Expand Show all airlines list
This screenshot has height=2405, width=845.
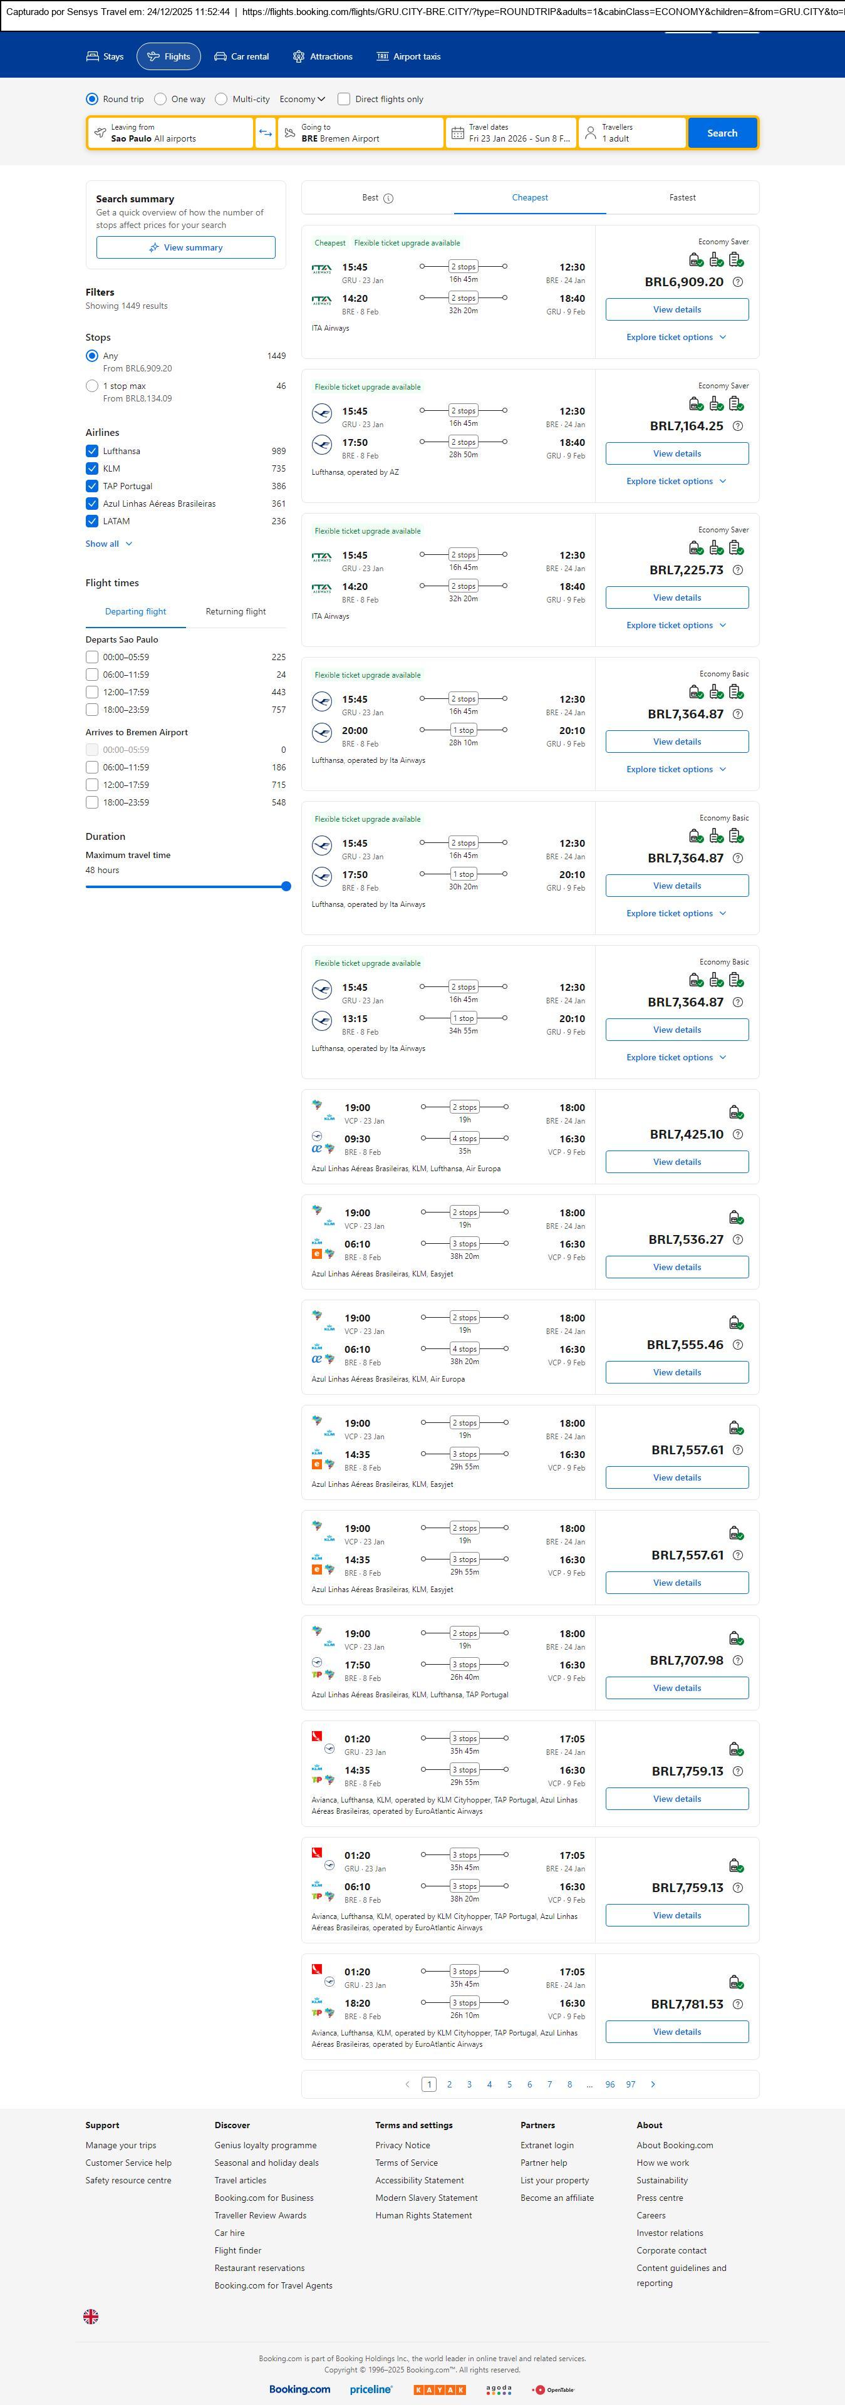[x=108, y=544]
